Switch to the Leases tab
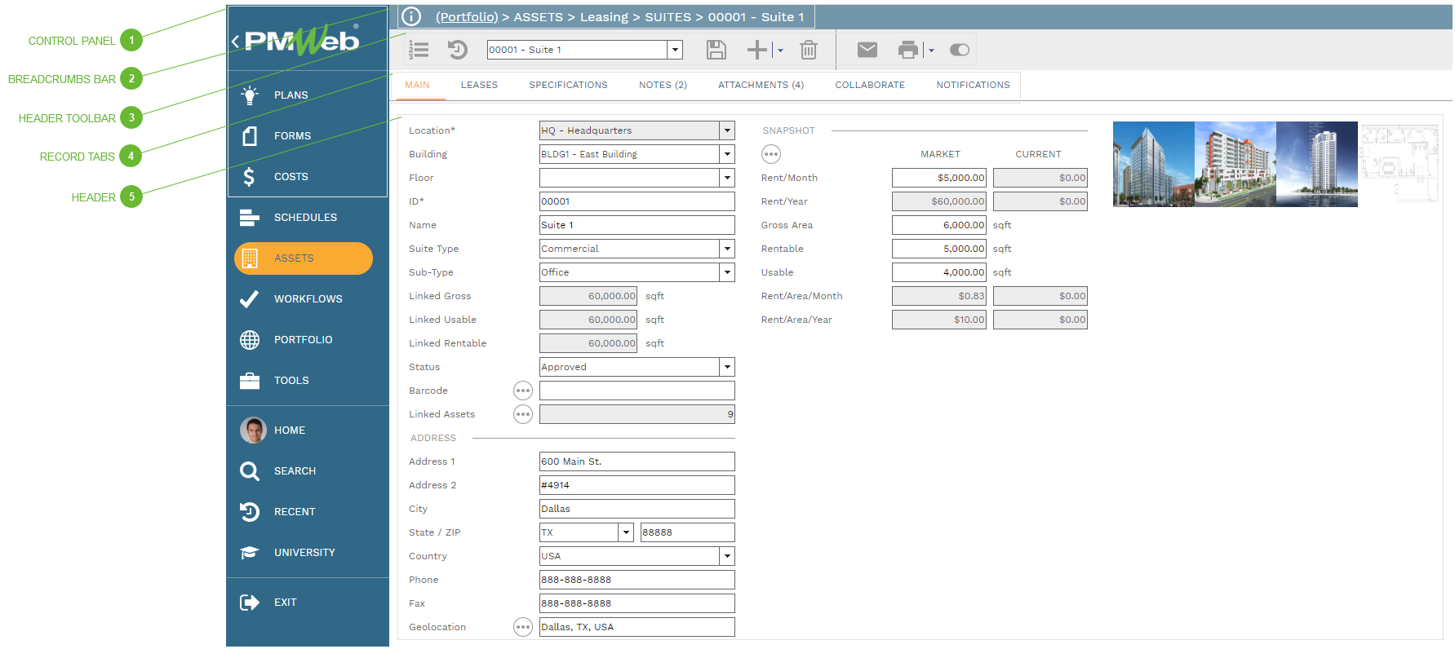This screenshot has width=1455, height=649. tap(479, 85)
